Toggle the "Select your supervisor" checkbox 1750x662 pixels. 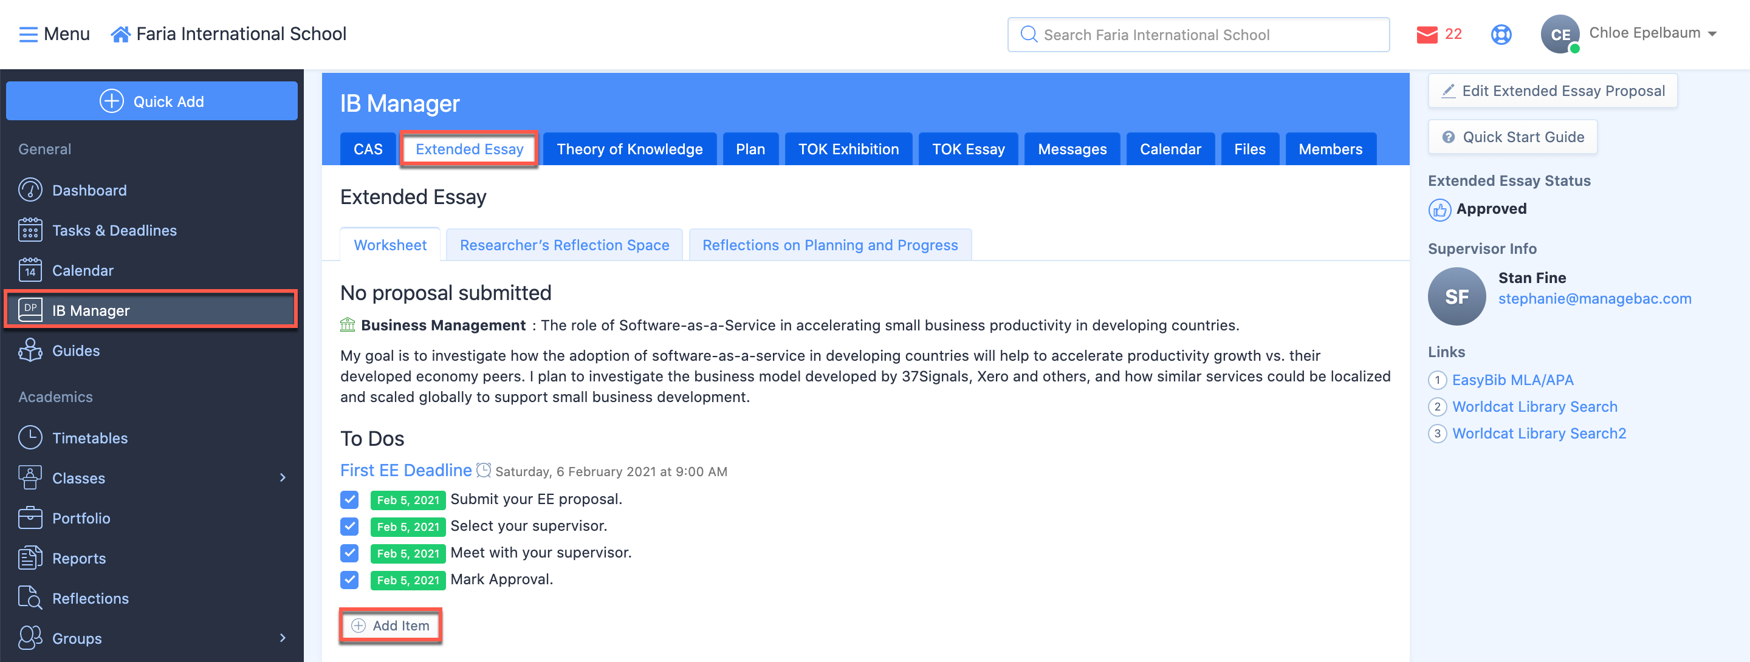[x=349, y=526]
